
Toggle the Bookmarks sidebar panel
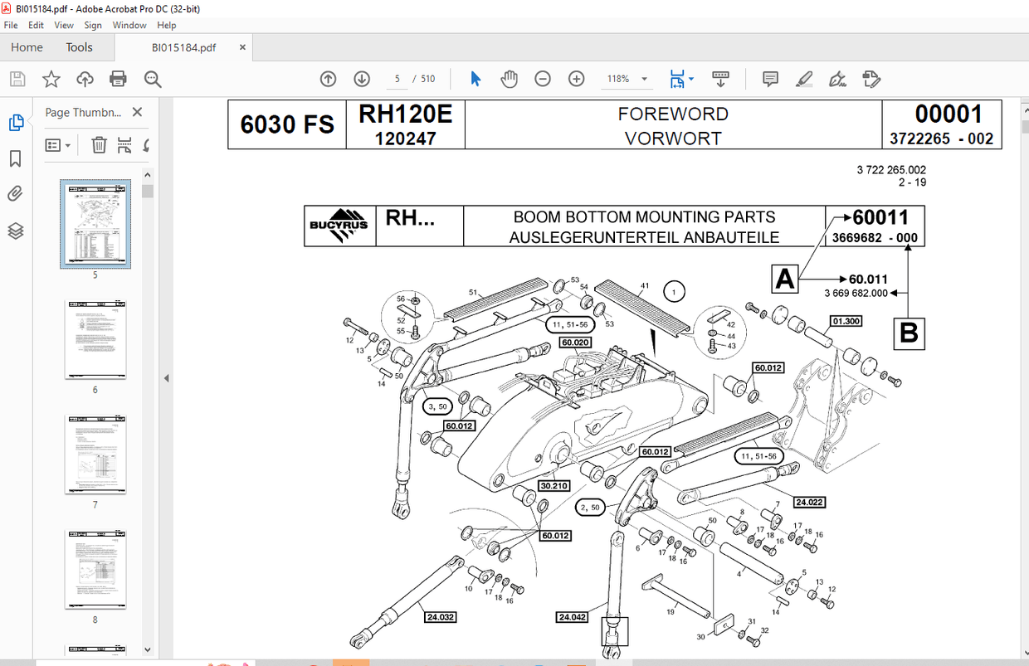[x=16, y=158]
